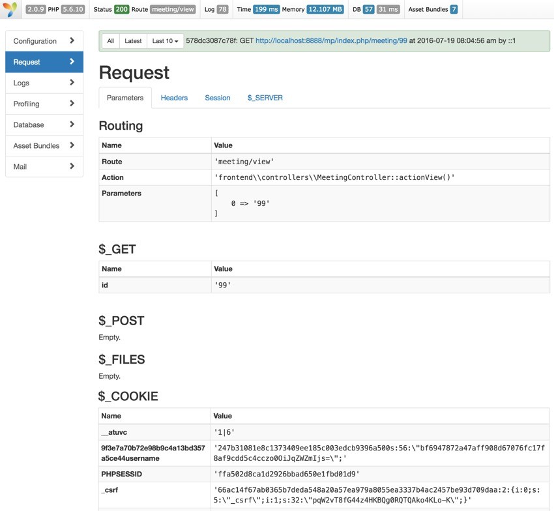Select the Request sidebar item

[x=44, y=62]
